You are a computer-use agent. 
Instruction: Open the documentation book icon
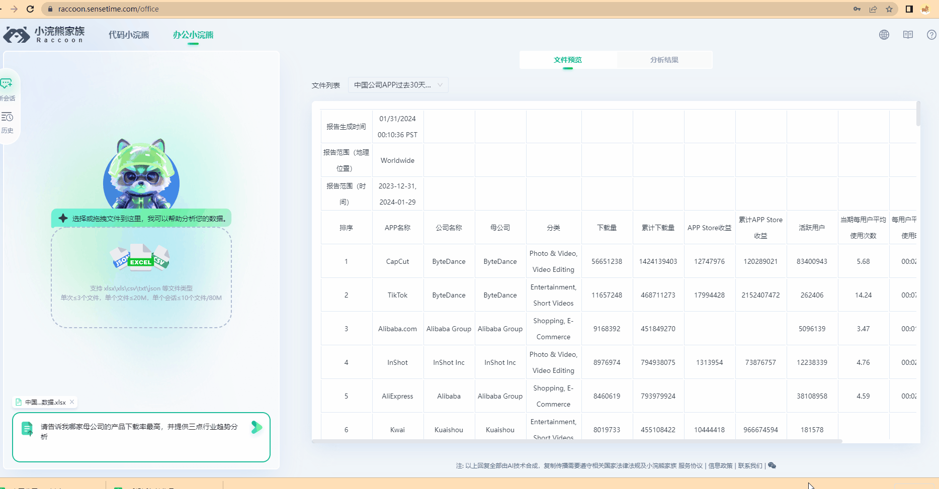pos(908,35)
